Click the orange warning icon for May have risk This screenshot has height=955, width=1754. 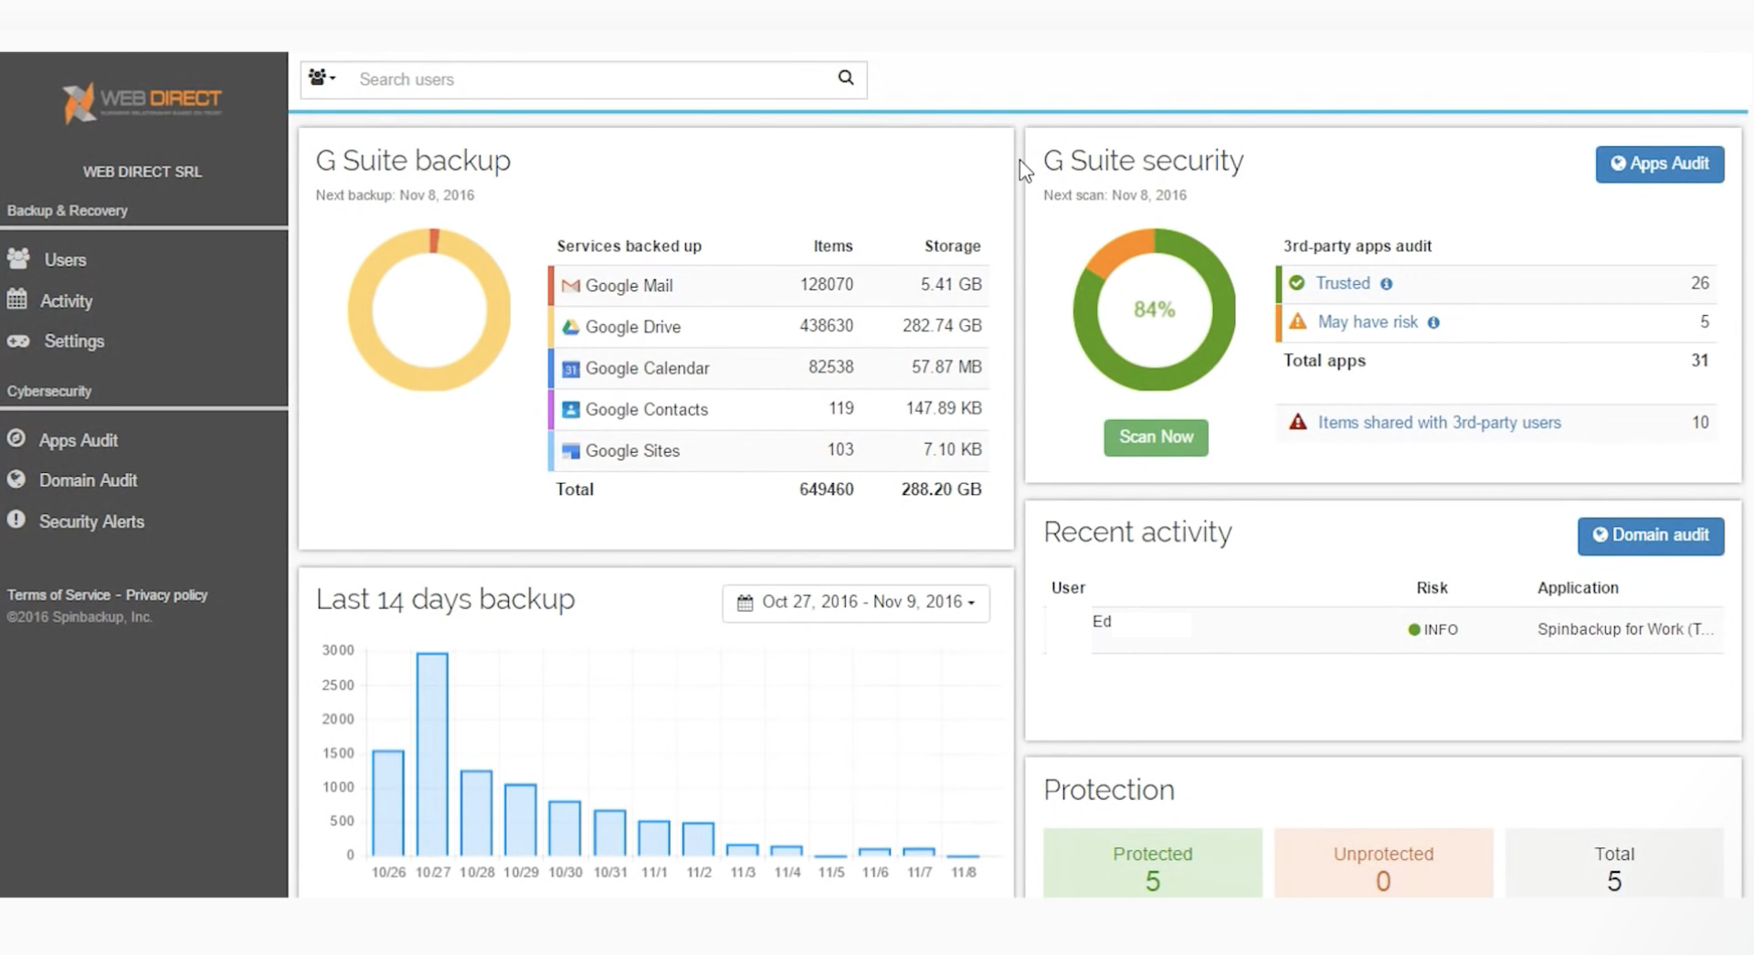tap(1297, 321)
